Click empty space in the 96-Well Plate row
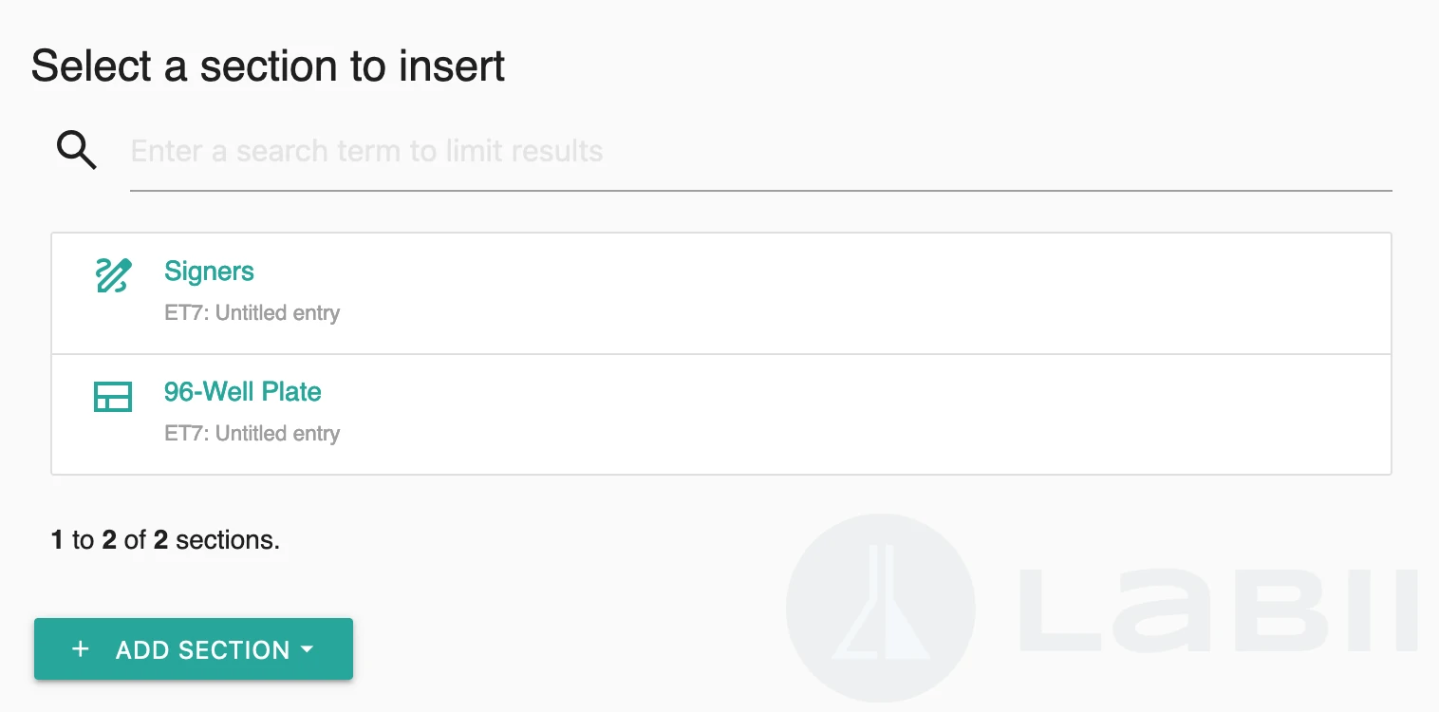The image size is (1439, 712). tap(854, 414)
